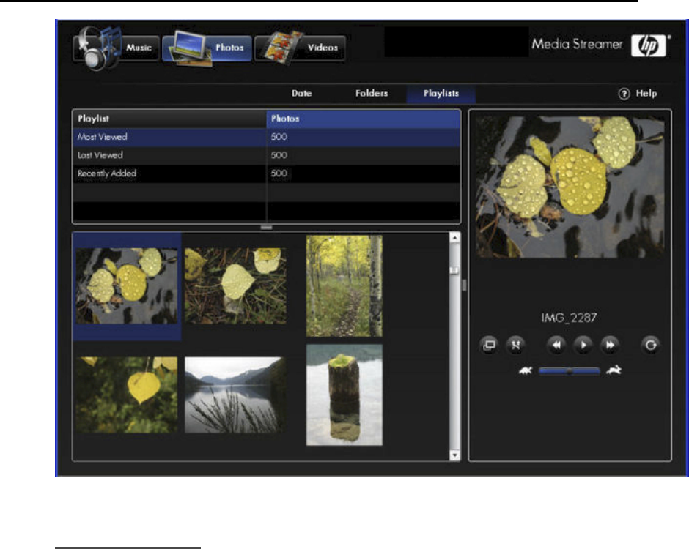Play the slideshow
The height and width of the screenshot is (549, 689).
(x=583, y=346)
